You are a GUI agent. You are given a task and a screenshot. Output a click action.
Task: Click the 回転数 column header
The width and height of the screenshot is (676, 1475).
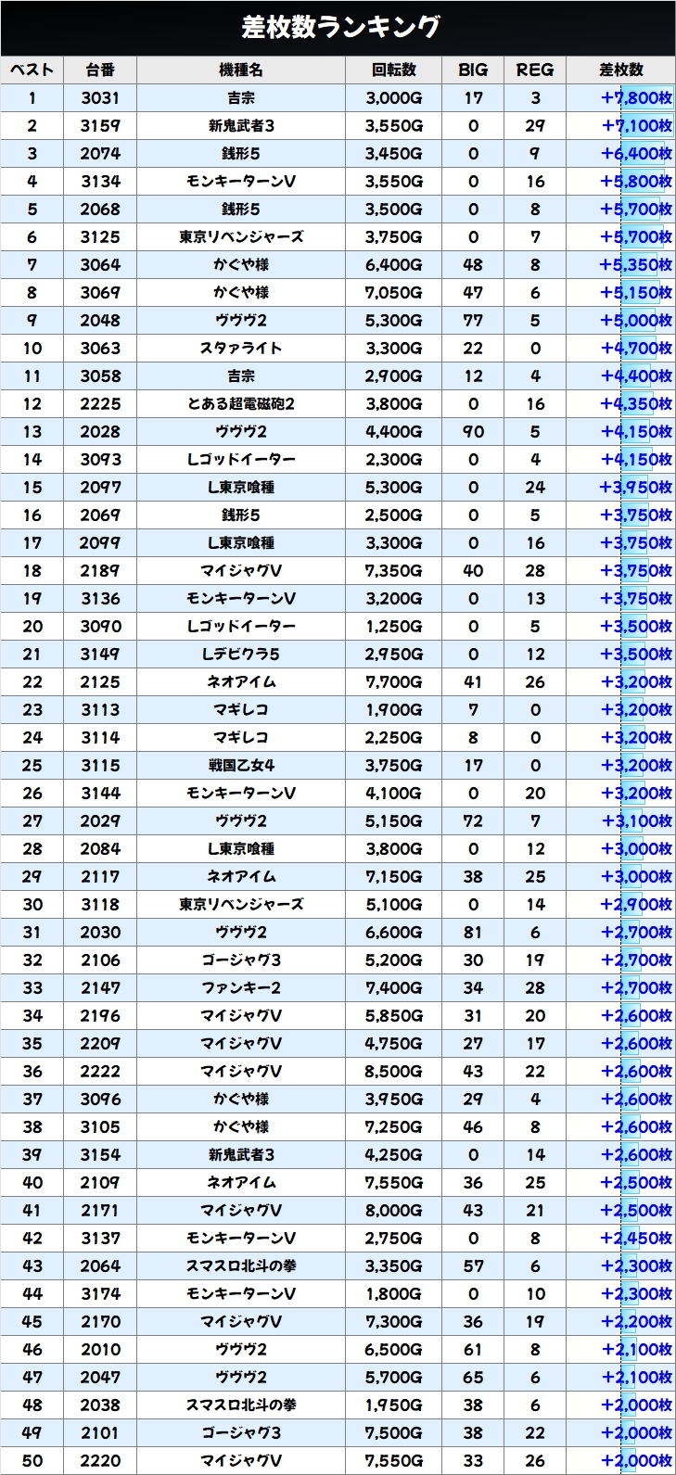[393, 70]
